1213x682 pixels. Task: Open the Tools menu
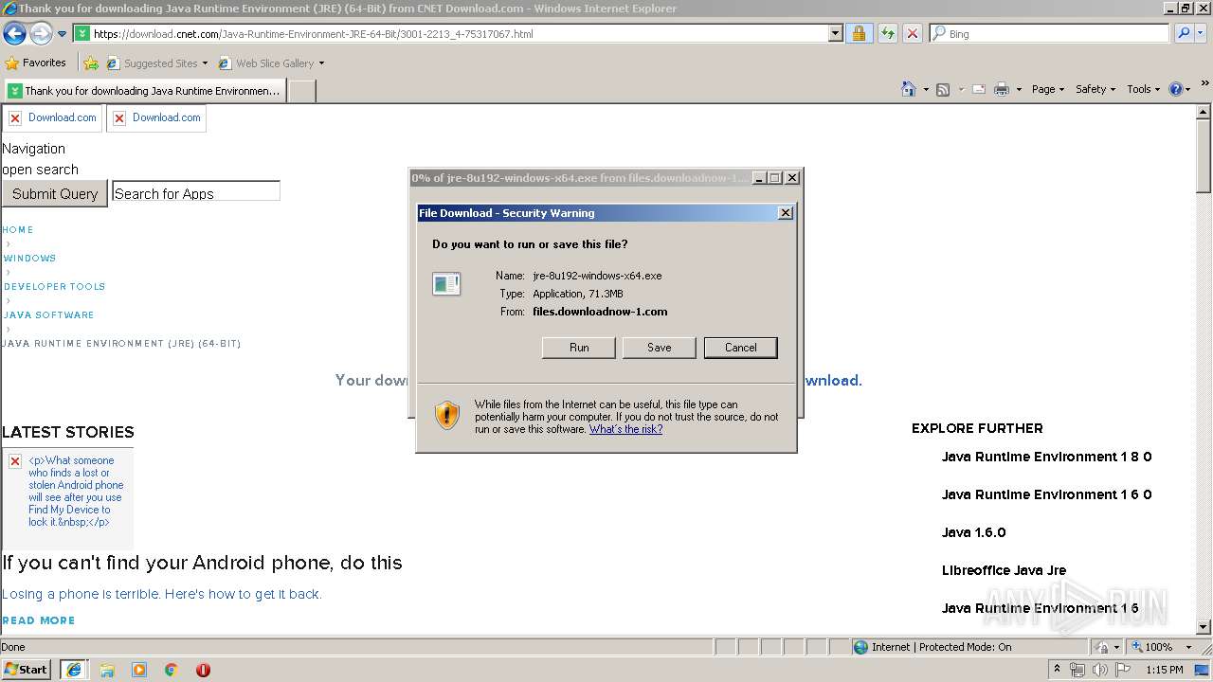[x=1143, y=89]
